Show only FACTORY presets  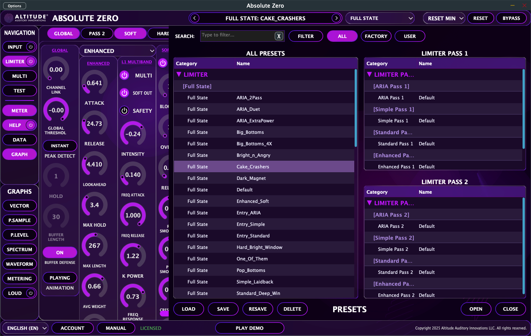(376, 36)
